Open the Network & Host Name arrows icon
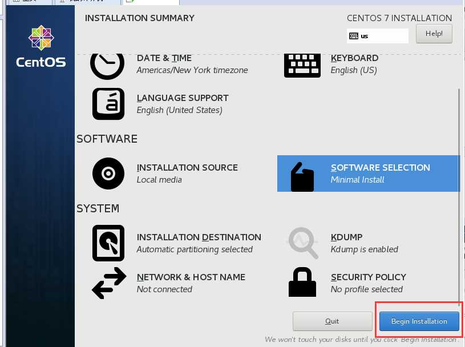Image resolution: width=465 pixels, height=347 pixels. click(x=109, y=283)
